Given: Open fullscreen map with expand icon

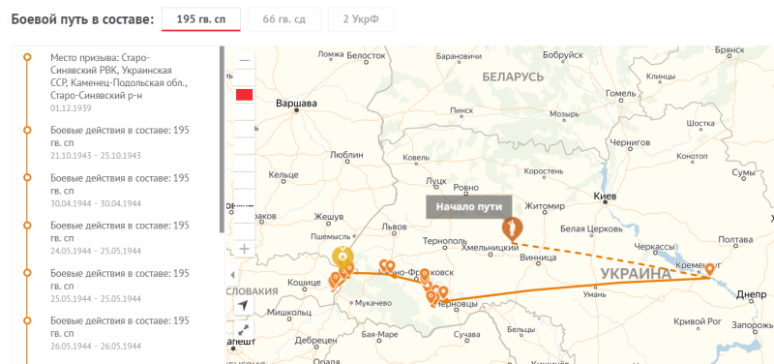Looking at the screenshot, I should 243,330.
